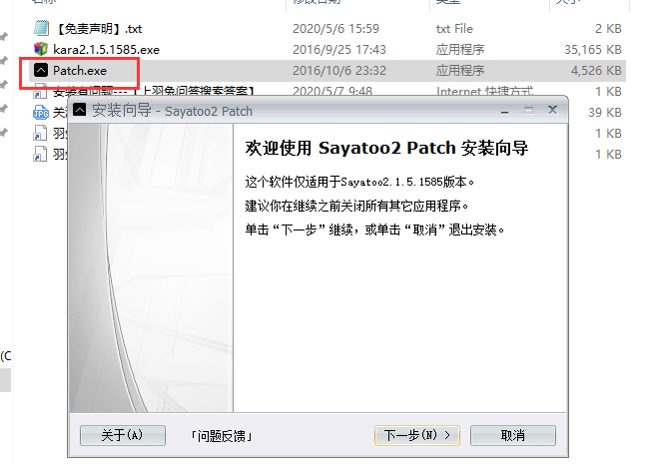Click the 4,526 KB size cell
This screenshot has width=645, height=465.
596,71
